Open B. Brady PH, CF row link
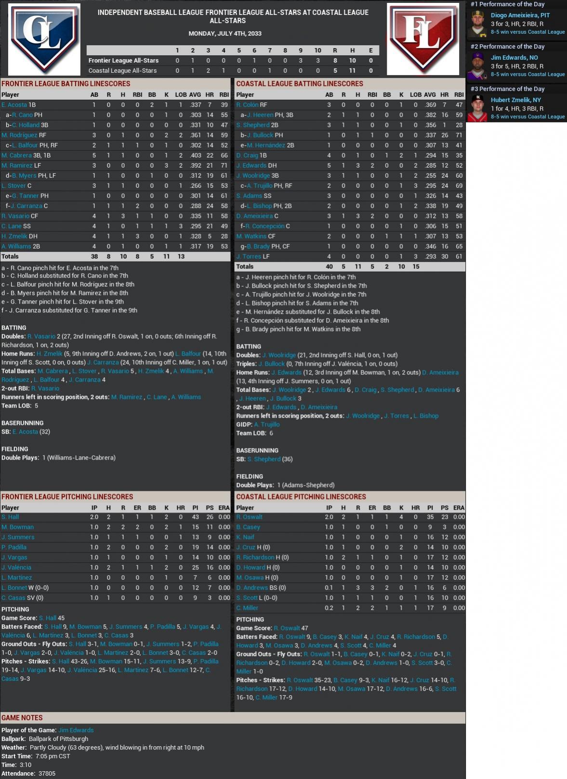567x779 pixels. coord(258,246)
